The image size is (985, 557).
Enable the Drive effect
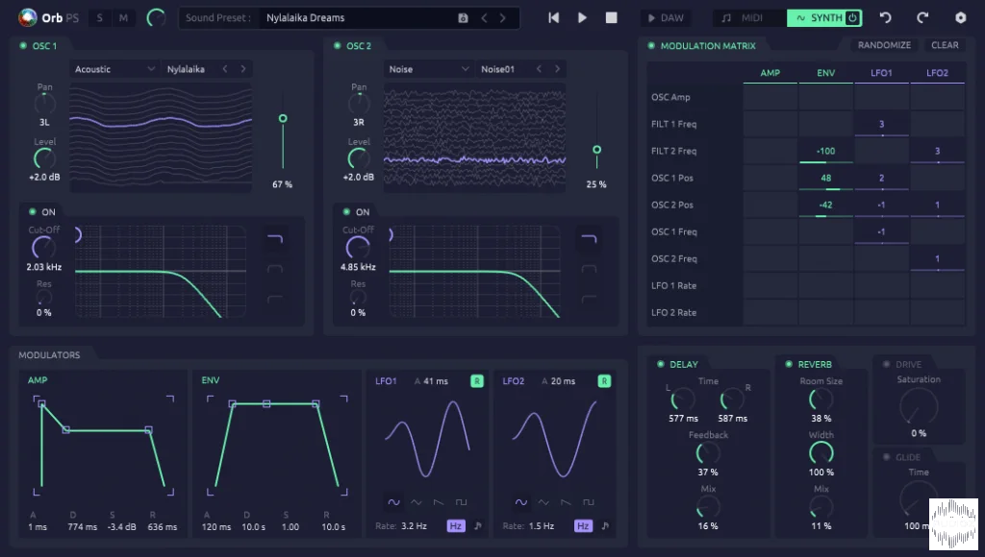point(886,364)
